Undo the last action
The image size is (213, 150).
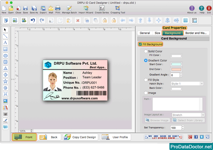[33, 20]
